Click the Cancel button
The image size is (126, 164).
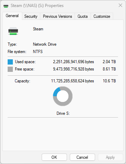(x=82, y=157)
